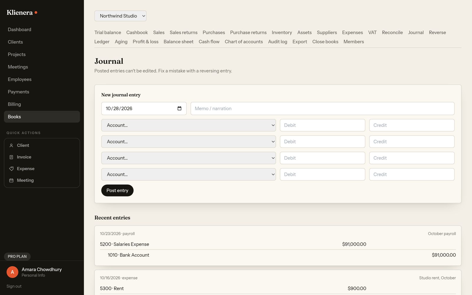Click the Klienera logo
The height and width of the screenshot is (295, 472).
coord(22,12)
